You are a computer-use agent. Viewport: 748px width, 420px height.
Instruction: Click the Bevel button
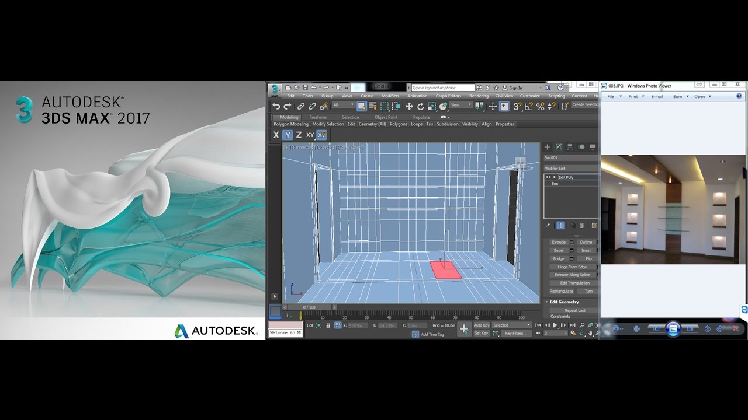pos(559,250)
